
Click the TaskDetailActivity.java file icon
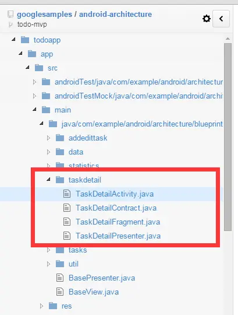point(67,194)
